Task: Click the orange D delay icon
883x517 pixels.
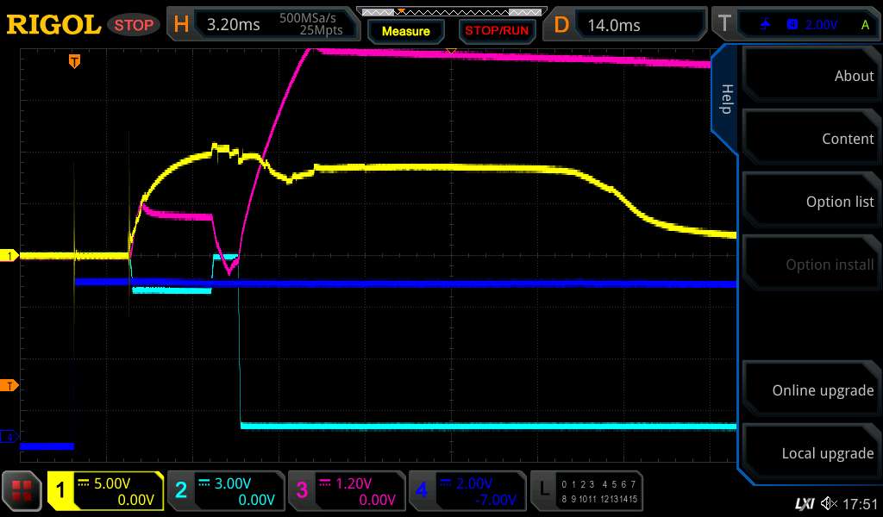Action: point(561,24)
